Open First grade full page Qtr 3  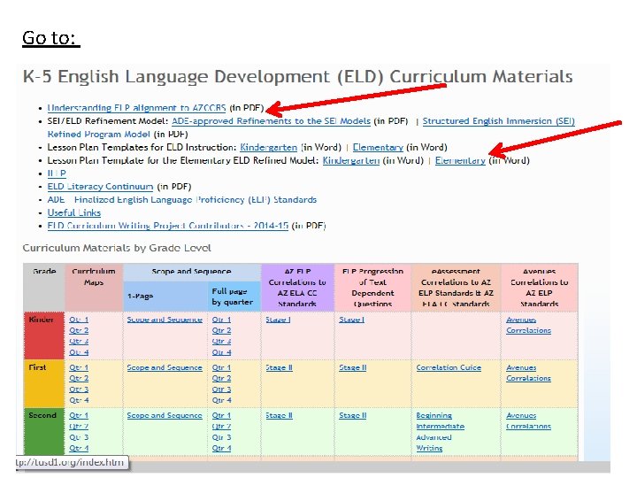point(221,389)
